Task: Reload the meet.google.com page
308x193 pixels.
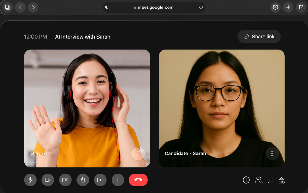Action: pyautogui.click(x=201, y=7)
